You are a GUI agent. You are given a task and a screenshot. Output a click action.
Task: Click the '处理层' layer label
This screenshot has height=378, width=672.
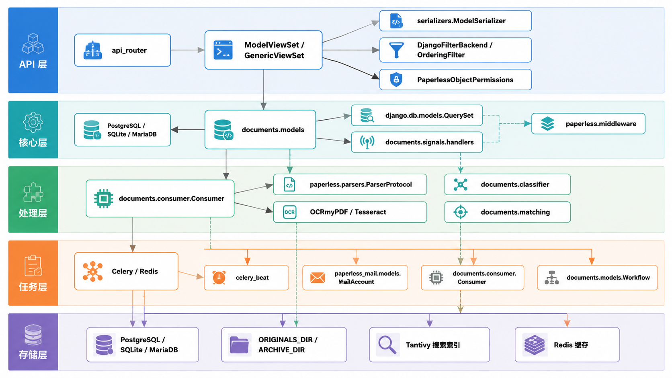tap(33, 213)
